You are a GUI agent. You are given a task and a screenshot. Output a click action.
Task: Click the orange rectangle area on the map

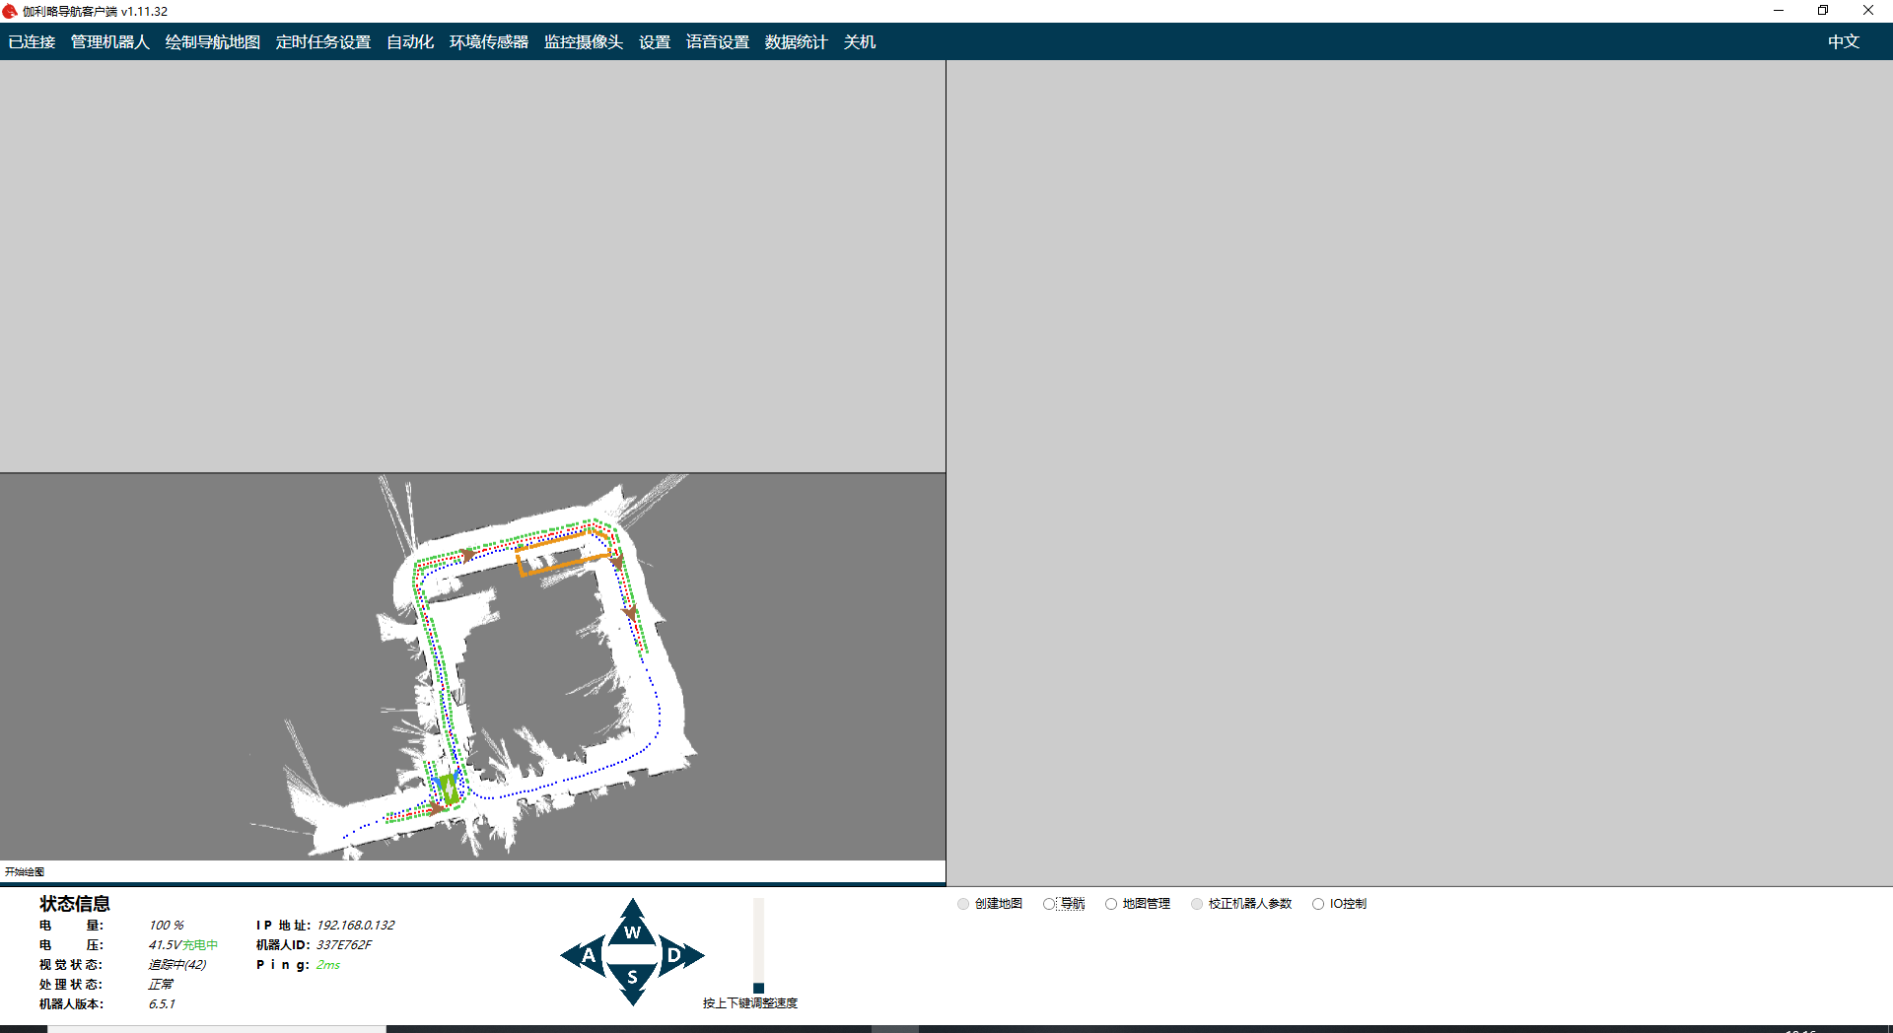[x=562, y=555]
